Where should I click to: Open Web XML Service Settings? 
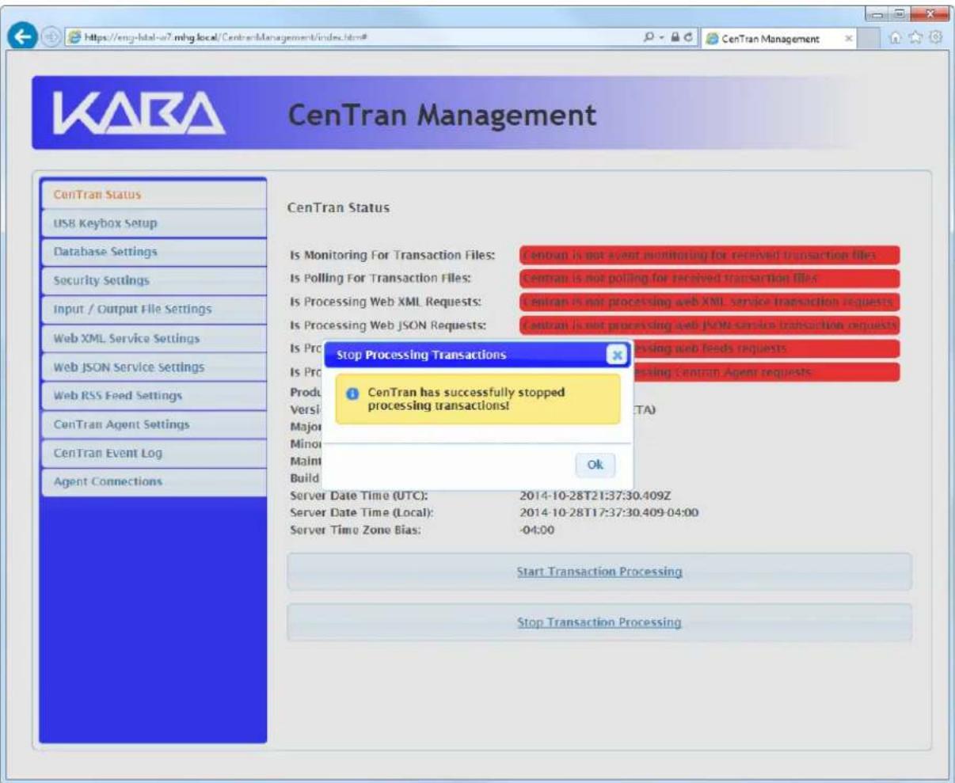click(153, 338)
